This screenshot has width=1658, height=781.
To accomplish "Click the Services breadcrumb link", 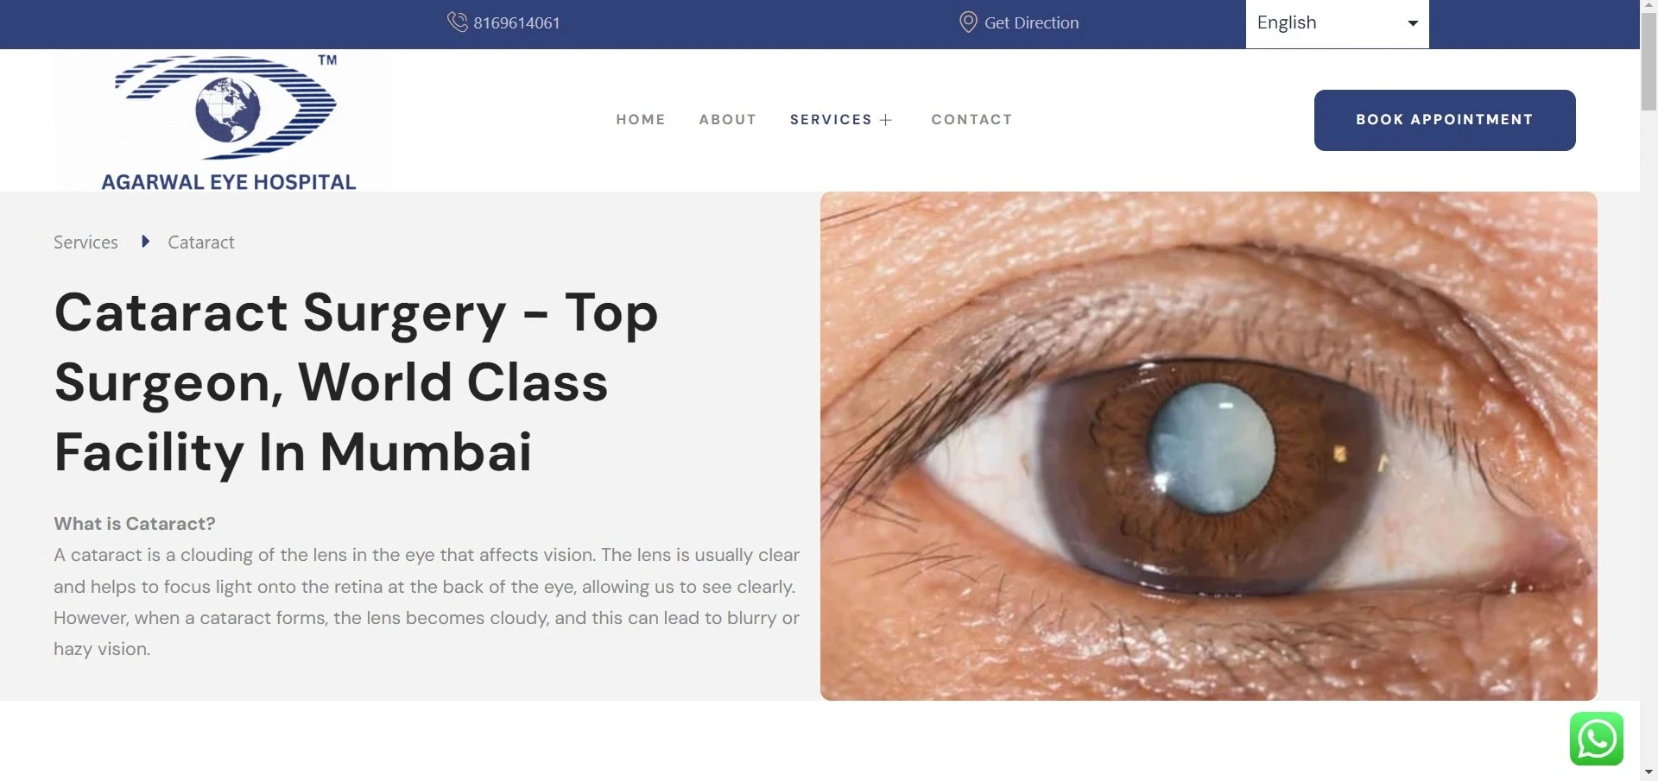I will [85, 242].
